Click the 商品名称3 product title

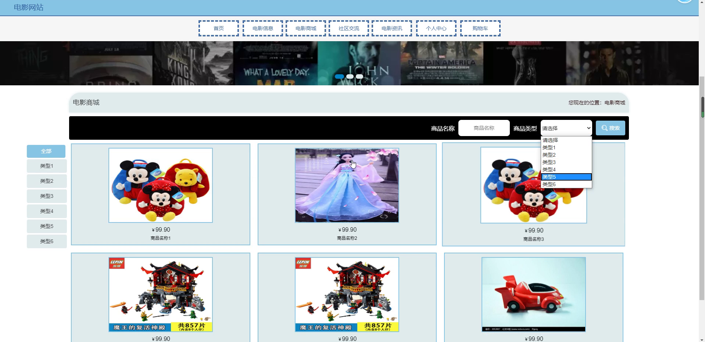click(x=534, y=239)
